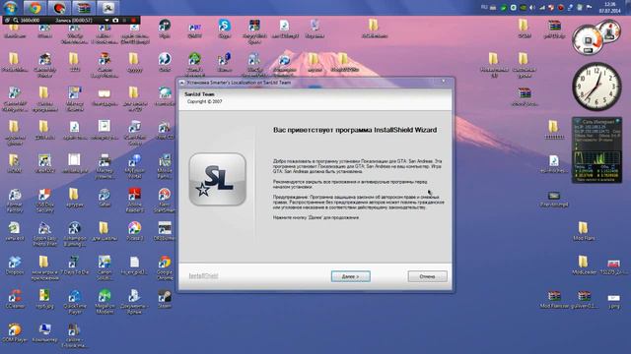Click the screen recorder camera snapshot icon

115,20
